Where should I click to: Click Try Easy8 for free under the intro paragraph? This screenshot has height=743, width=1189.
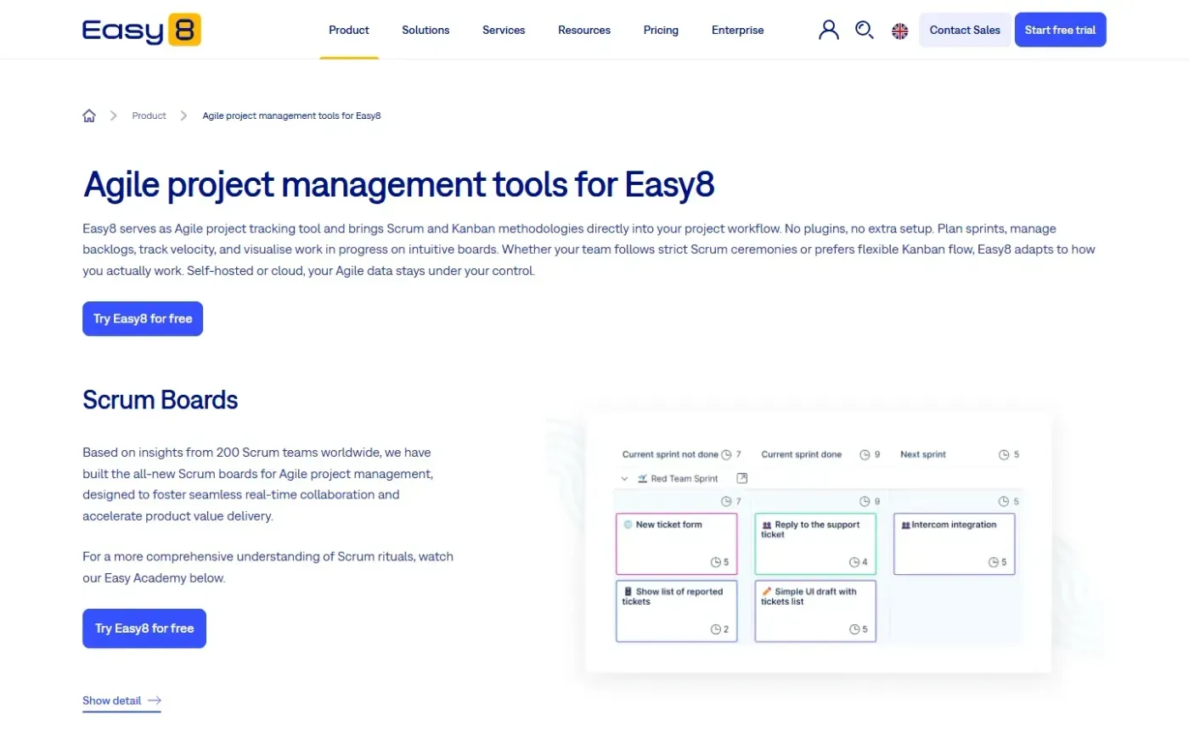pos(143,319)
